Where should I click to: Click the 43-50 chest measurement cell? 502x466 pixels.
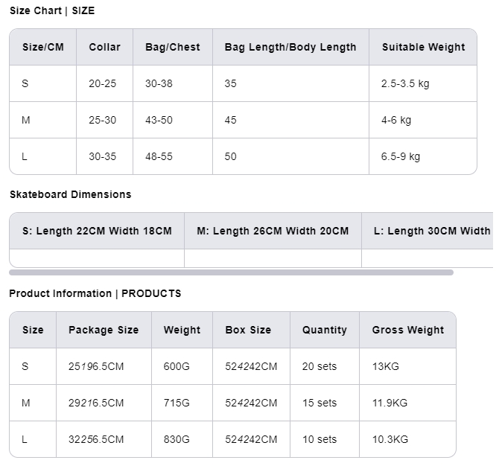pyautogui.click(x=159, y=120)
